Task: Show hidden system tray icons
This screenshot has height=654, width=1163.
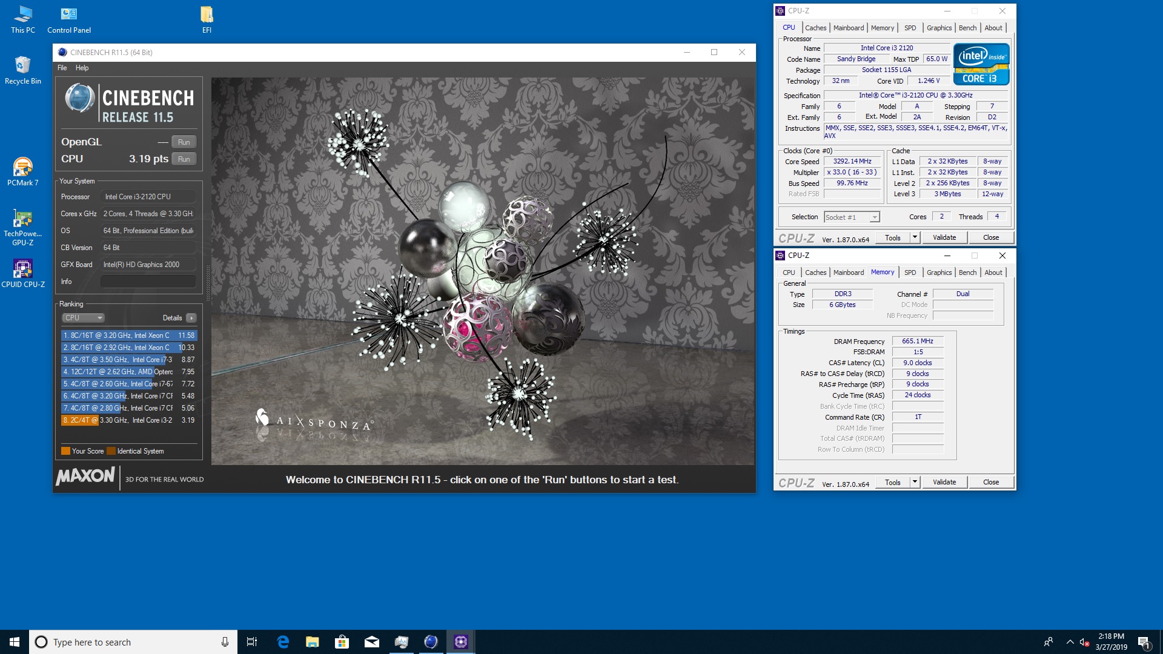Action: [x=1070, y=642]
